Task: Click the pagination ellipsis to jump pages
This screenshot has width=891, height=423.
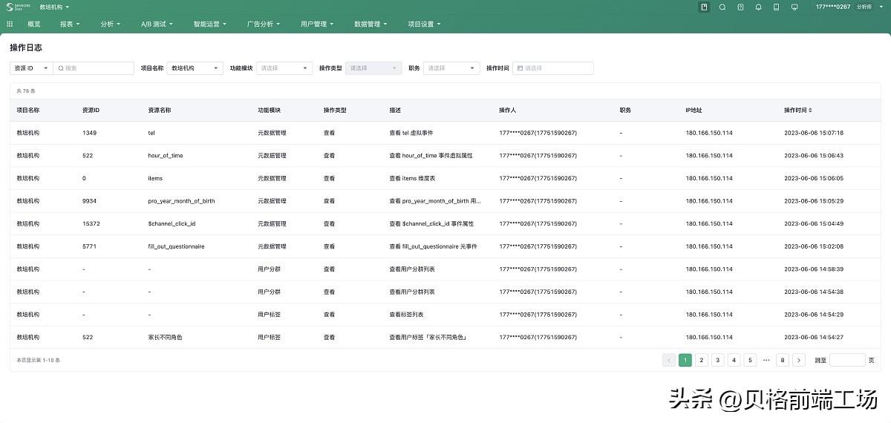Action: pyautogui.click(x=766, y=360)
